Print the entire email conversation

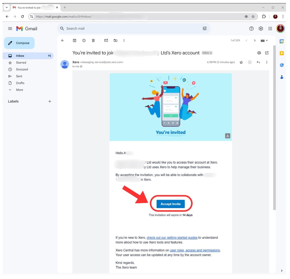click(x=259, y=53)
